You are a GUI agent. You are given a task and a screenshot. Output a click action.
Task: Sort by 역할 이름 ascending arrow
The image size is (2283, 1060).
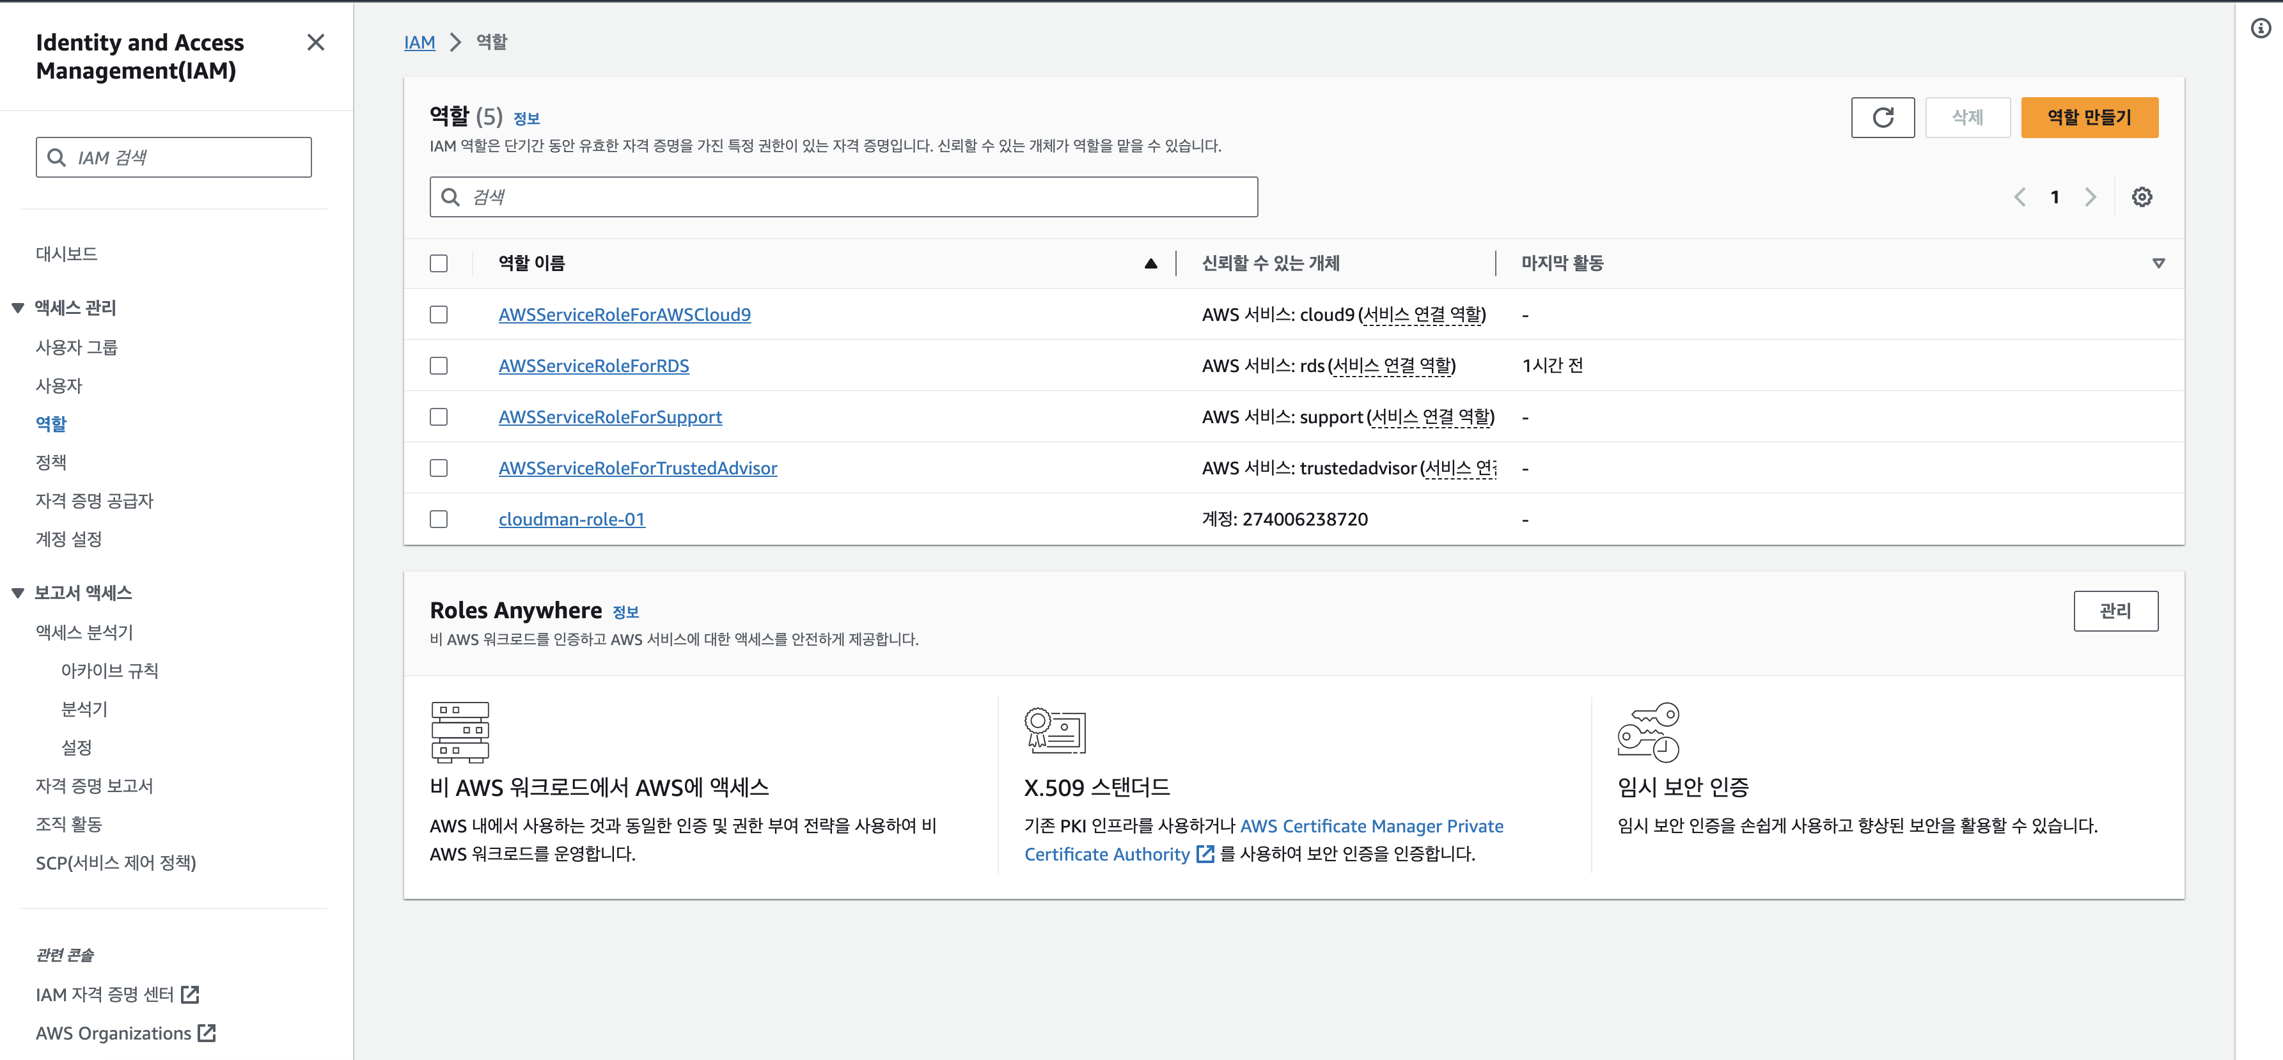pyautogui.click(x=1150, y=263)
